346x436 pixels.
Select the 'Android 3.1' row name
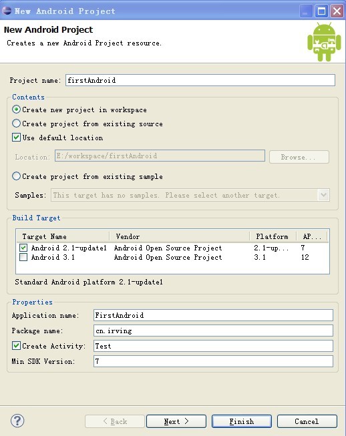click(53, 257)
